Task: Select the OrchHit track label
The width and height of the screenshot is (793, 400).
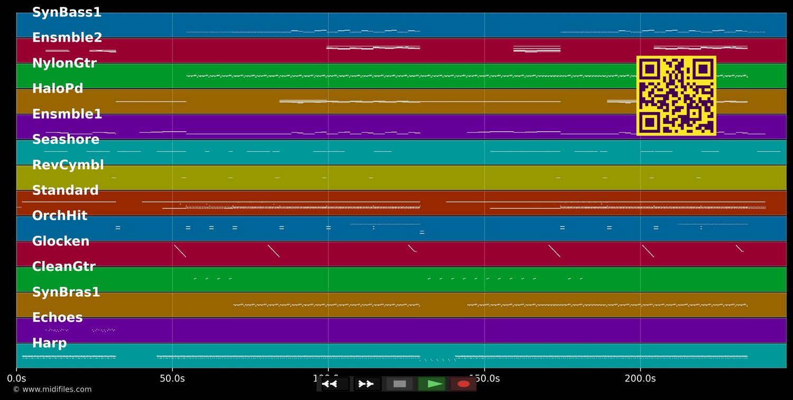Action: [x=60, y=215]
